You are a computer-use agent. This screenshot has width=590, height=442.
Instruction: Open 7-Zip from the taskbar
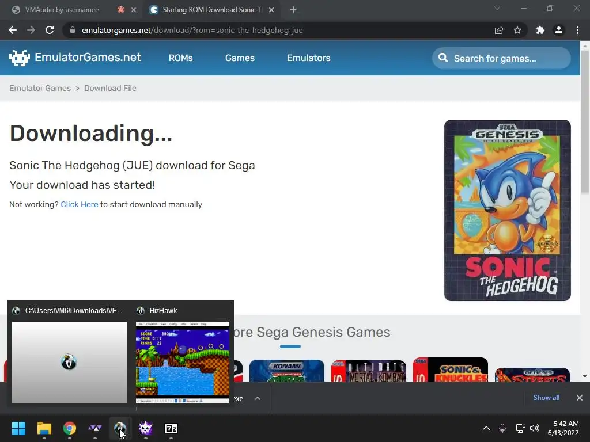click(171, 428)
